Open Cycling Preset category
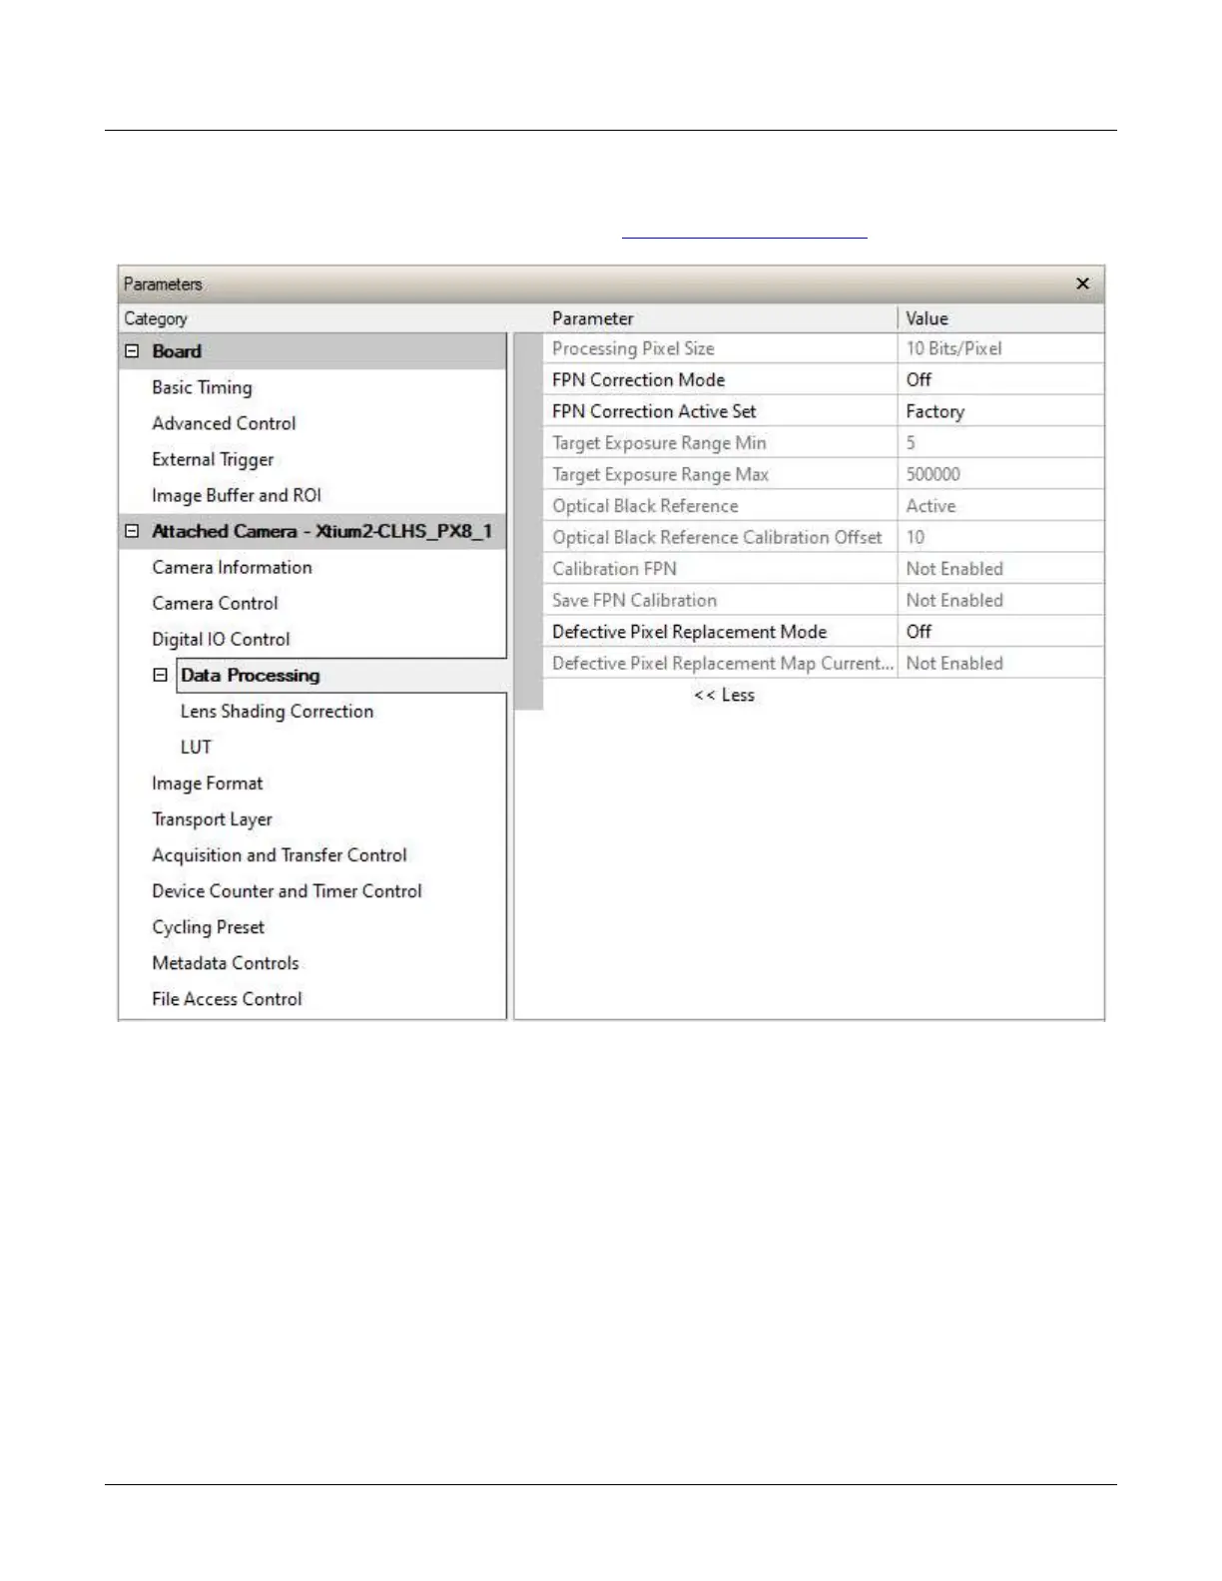1222x1581 pixels. 208,927
